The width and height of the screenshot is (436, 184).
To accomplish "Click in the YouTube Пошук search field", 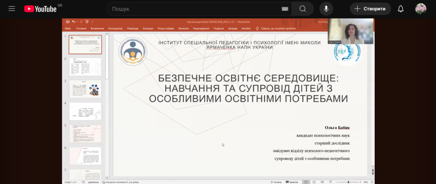I will point(192,9).
